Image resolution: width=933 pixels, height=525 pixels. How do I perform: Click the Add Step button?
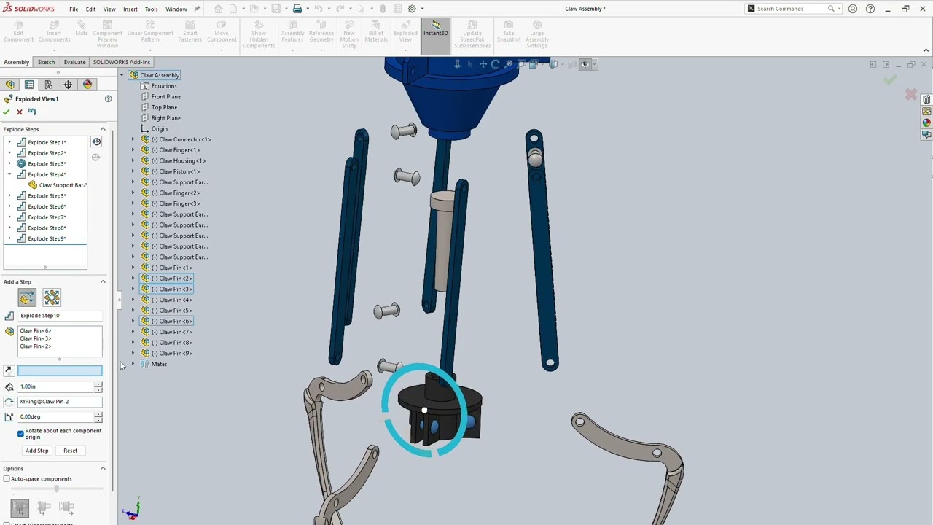(x=37, y=451)
